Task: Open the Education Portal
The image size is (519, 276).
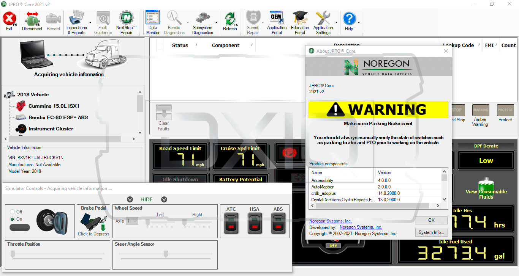Action: coord(300,23)
